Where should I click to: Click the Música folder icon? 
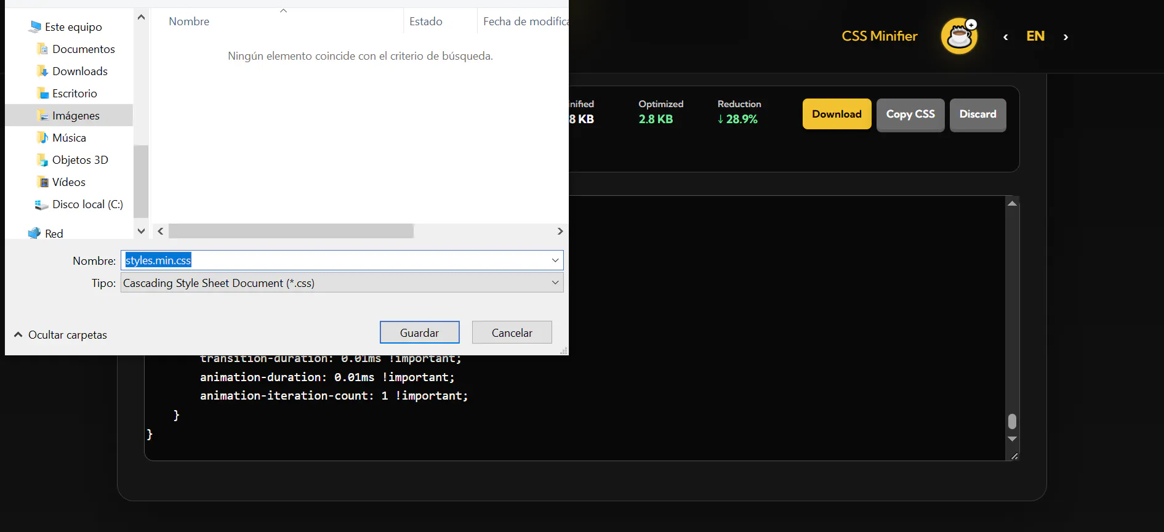(42, 137)
